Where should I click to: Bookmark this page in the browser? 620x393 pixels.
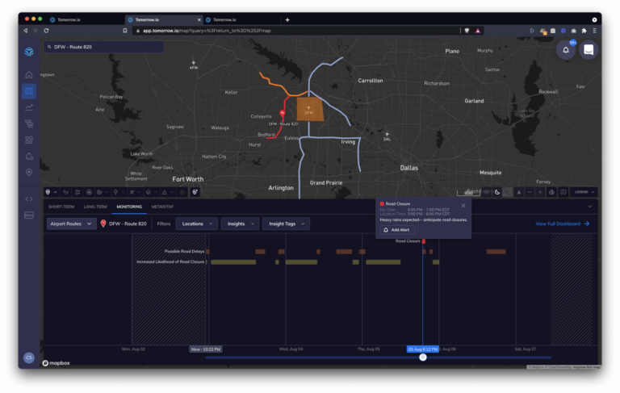[x=125, y=31]
